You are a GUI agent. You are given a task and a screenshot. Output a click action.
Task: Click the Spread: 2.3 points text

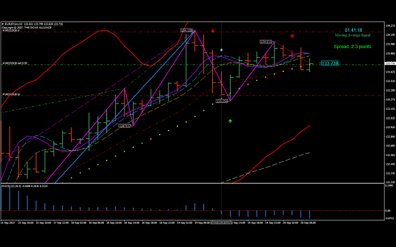tap(353, 47)
